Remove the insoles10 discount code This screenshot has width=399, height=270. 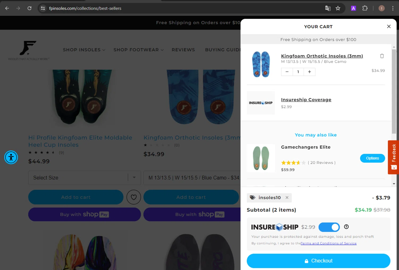287,197
